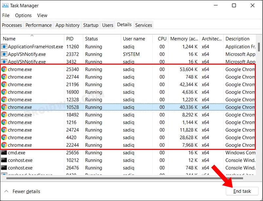Image resolution: width=263 pixels, height=201 pixels.
Task: Select memory value 1,244 K
Action: click(190, 47)
